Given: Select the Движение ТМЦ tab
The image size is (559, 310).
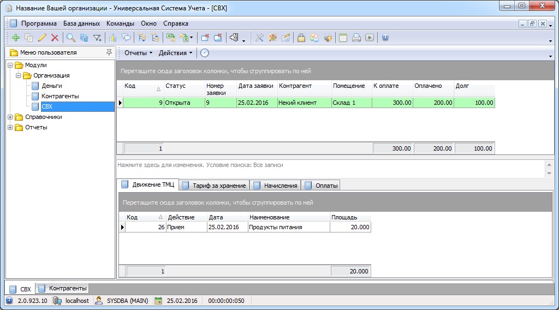Looking at the screenshot, I should tap(148, 184).
